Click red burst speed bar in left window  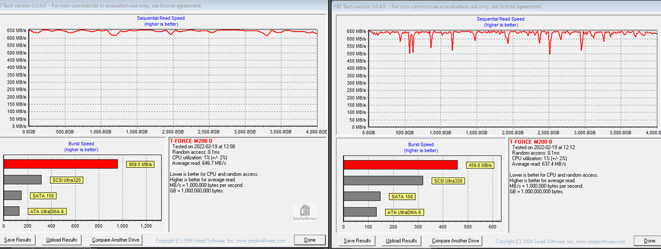(x=60, y=164)
